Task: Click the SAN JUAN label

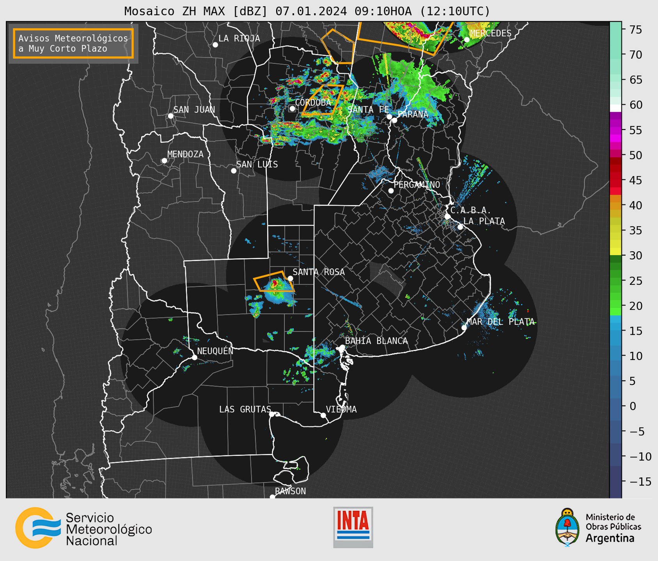Action: coord(194,110)
